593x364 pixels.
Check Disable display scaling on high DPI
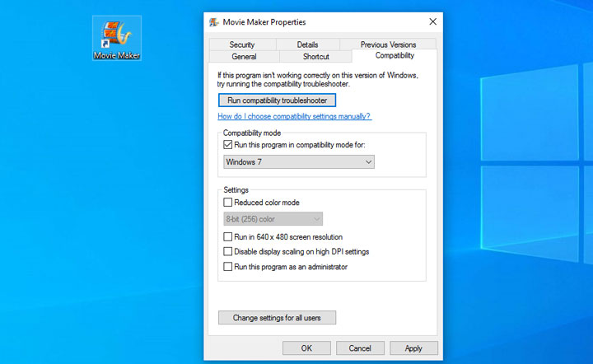[x=227, y=251]
